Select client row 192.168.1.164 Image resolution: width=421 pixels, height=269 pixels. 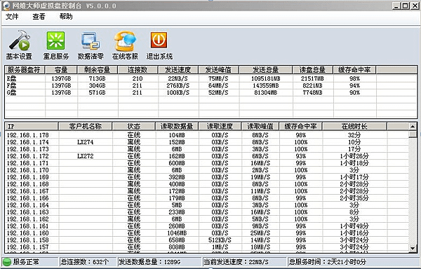207,205
